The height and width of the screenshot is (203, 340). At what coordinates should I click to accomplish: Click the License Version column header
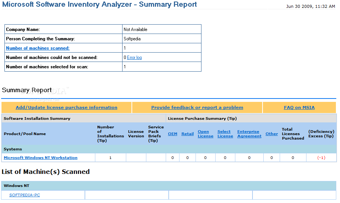[136, 134]
